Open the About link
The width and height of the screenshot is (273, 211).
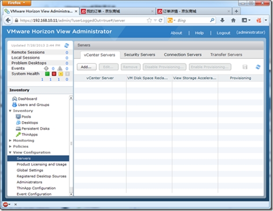pyautogui.click(x=176, y=33)
